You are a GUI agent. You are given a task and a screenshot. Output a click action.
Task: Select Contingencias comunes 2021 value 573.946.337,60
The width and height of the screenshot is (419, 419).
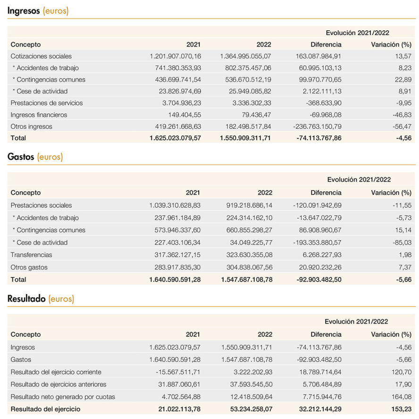[177, 230]
